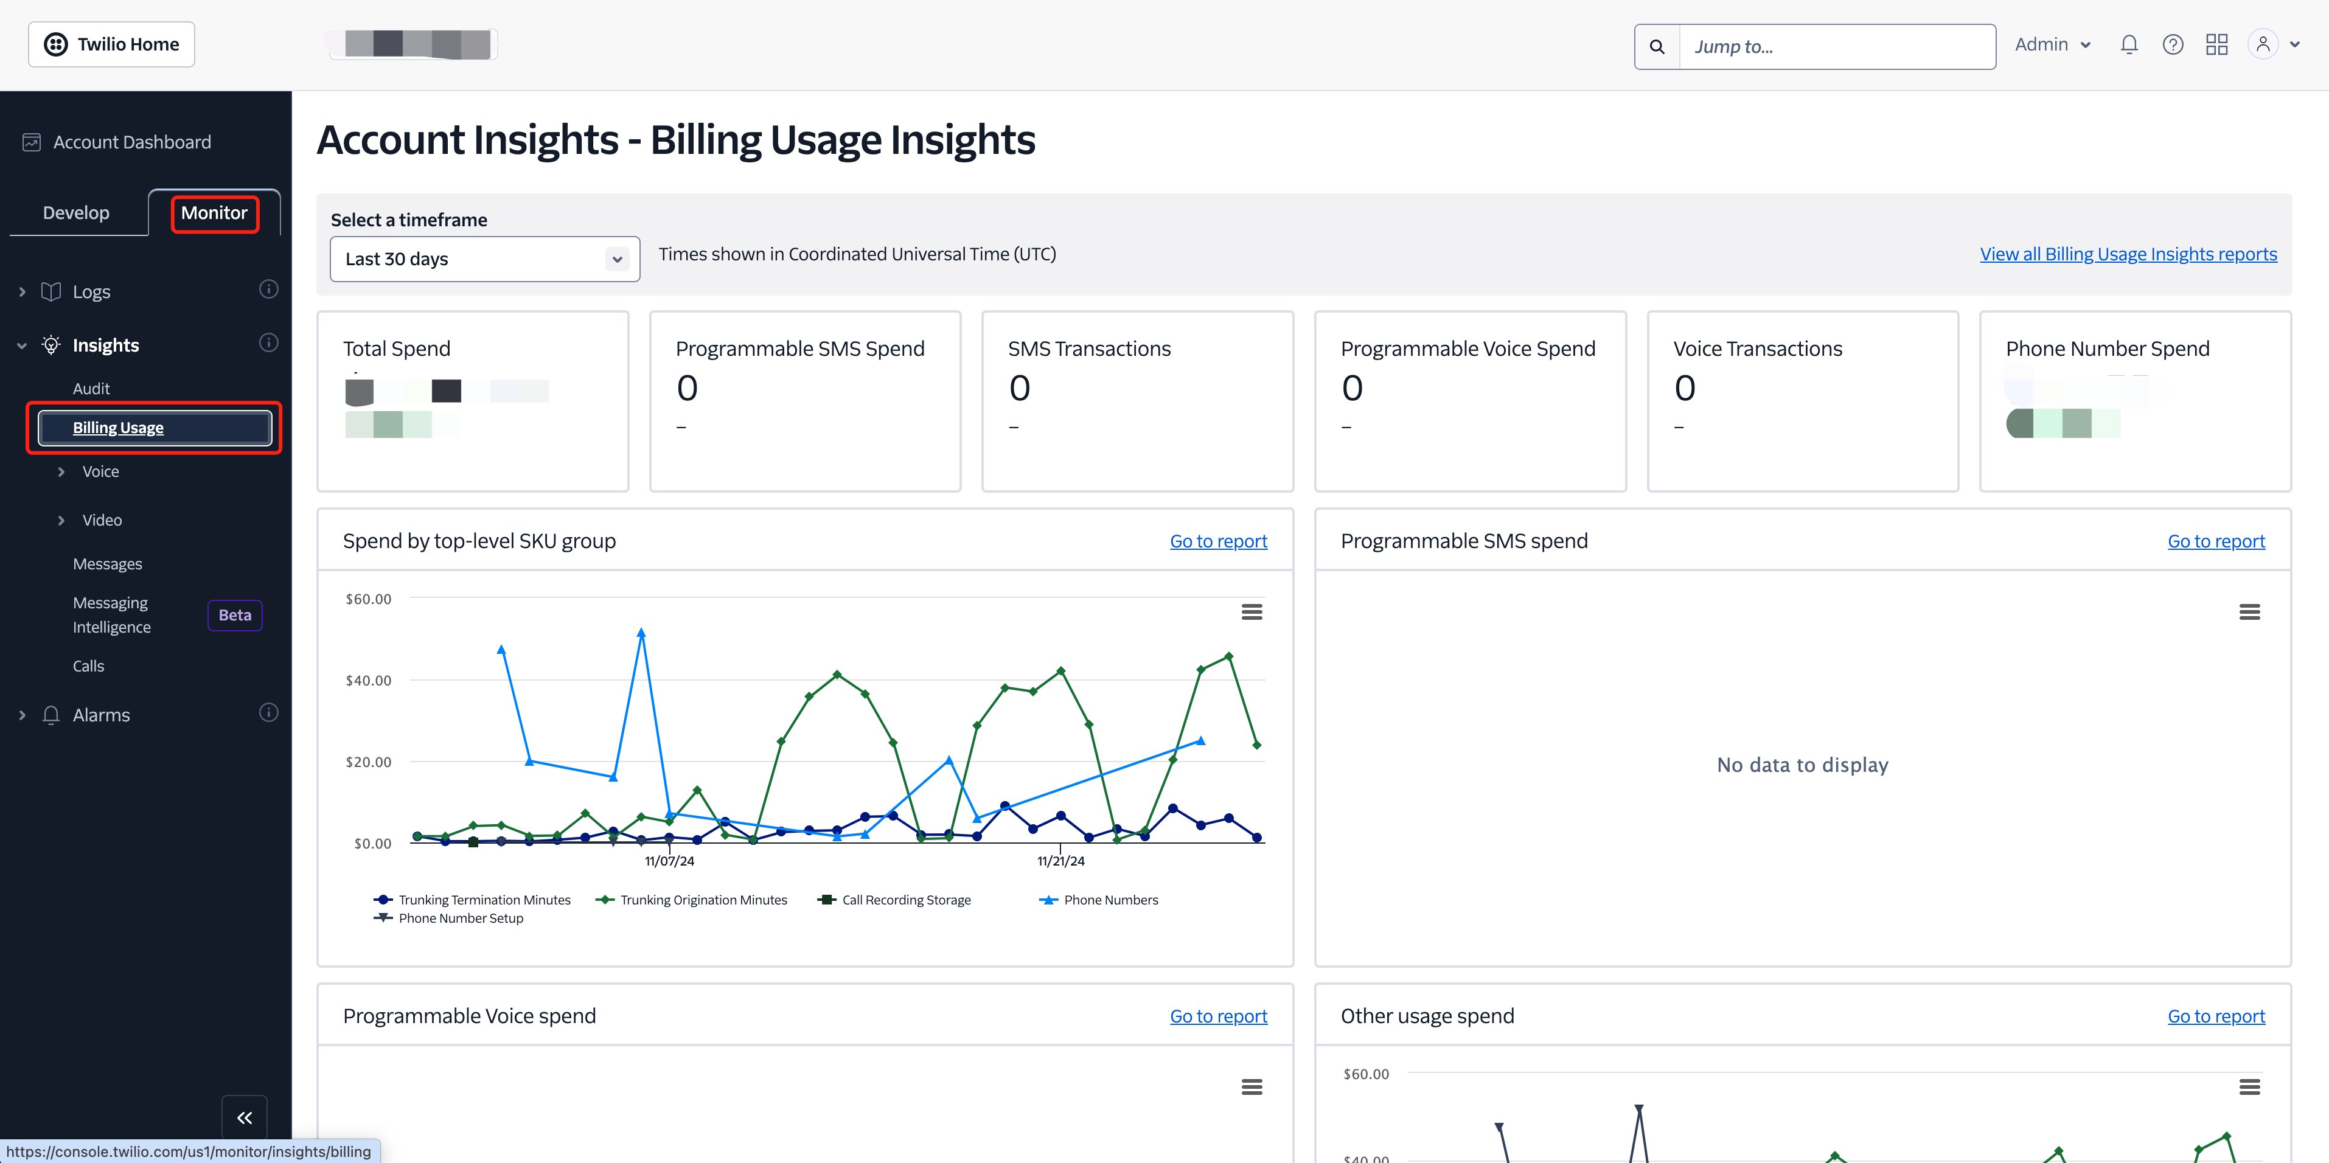This screenshot has width=2329, height=1163.
Task: Collapse the Insights section chevron
Action: click(22, 345)
